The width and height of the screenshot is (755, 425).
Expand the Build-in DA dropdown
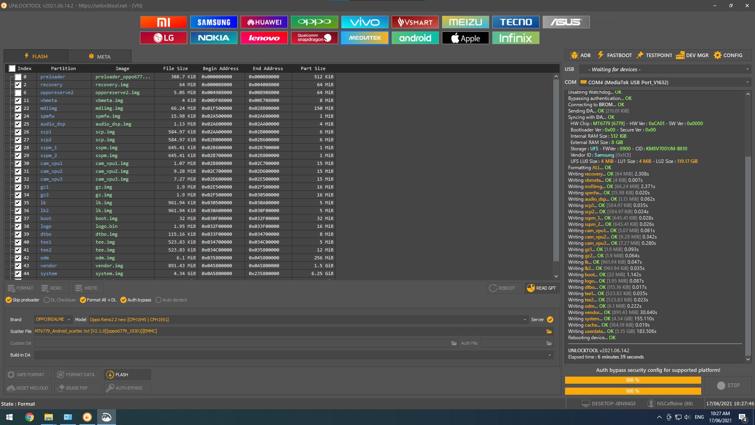(294, 355)
